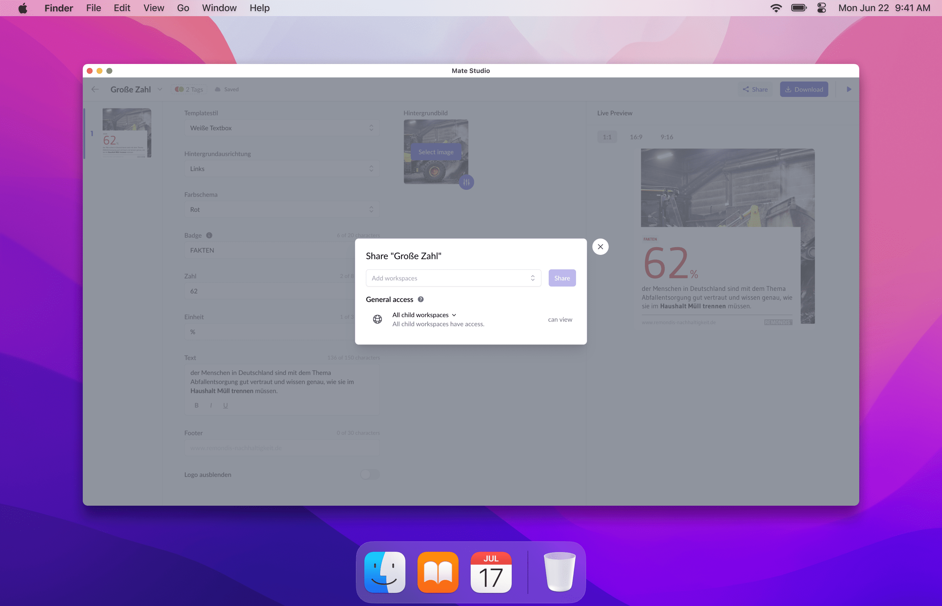
Task: Open Calendar from the Dock
Action: point(491,572)
